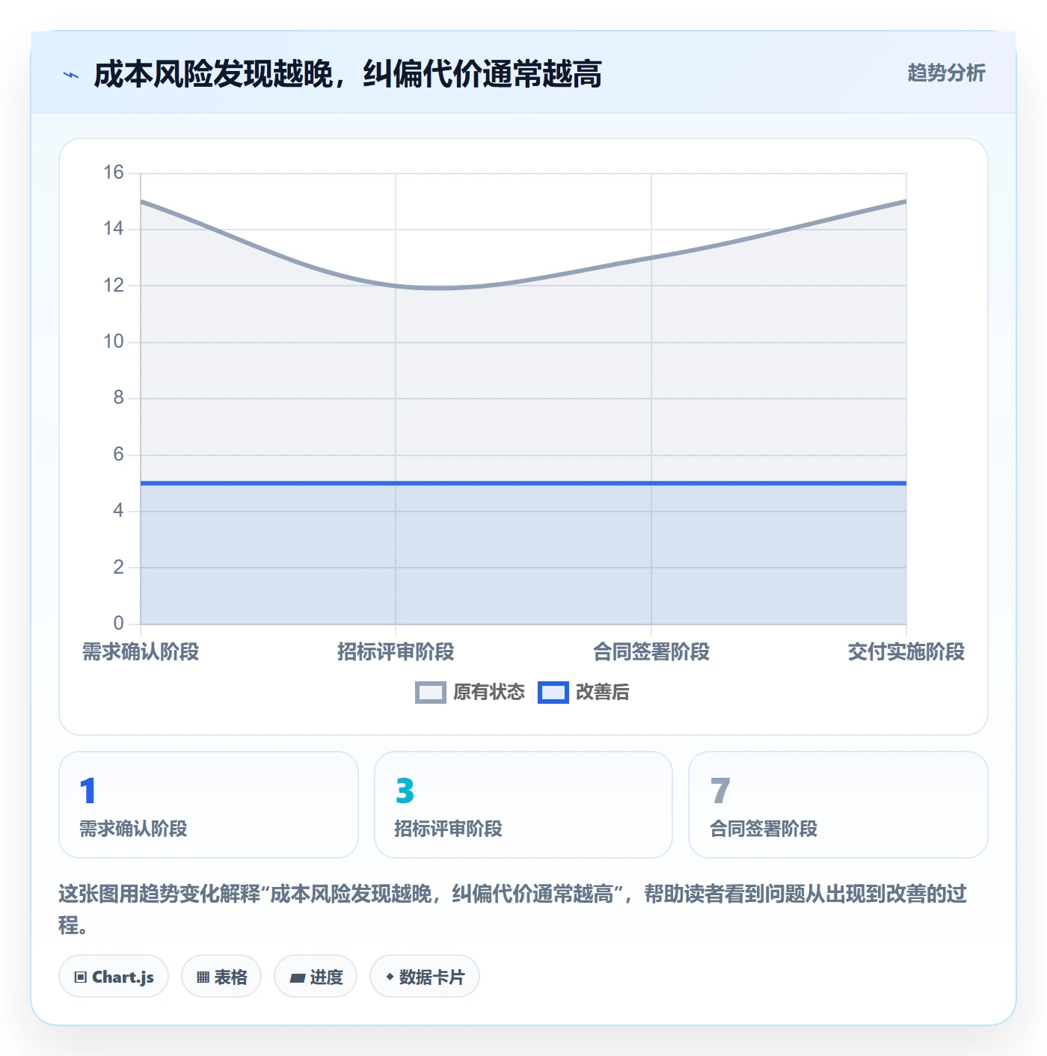Click 合同签署阶段 label in third stat card

pyautogui.click(x=764, y=829)
